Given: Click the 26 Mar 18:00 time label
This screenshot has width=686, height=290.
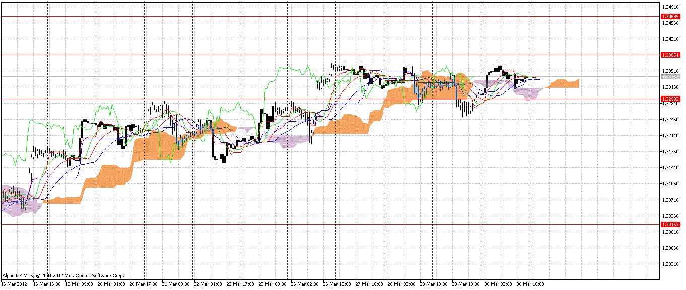Looking at the screenshot, I should pyautogui.click(x=336, y=284).
